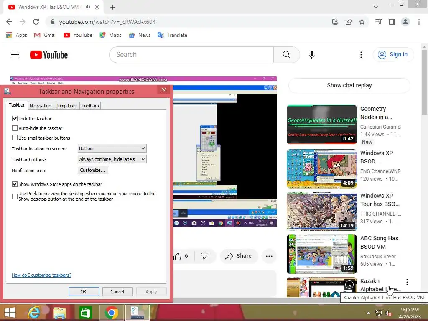Click OK in Taskbar properties dialog
This screenshot has height=321, width=428.
click(x=84, y=292)
